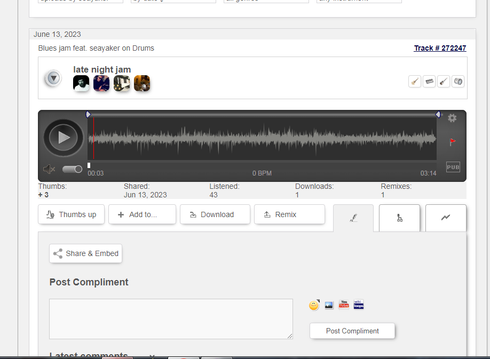Click the late night jam title
The height and width of the screenshot is (359, 490).
[x=102, y=70]
